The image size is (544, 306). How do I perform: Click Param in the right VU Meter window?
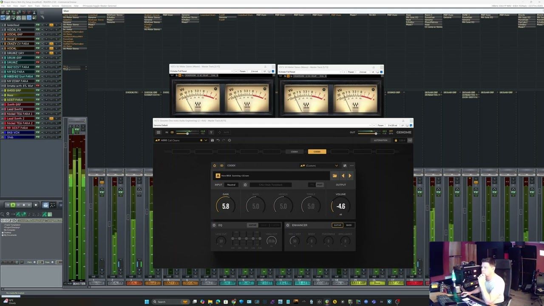coord(351,72)
